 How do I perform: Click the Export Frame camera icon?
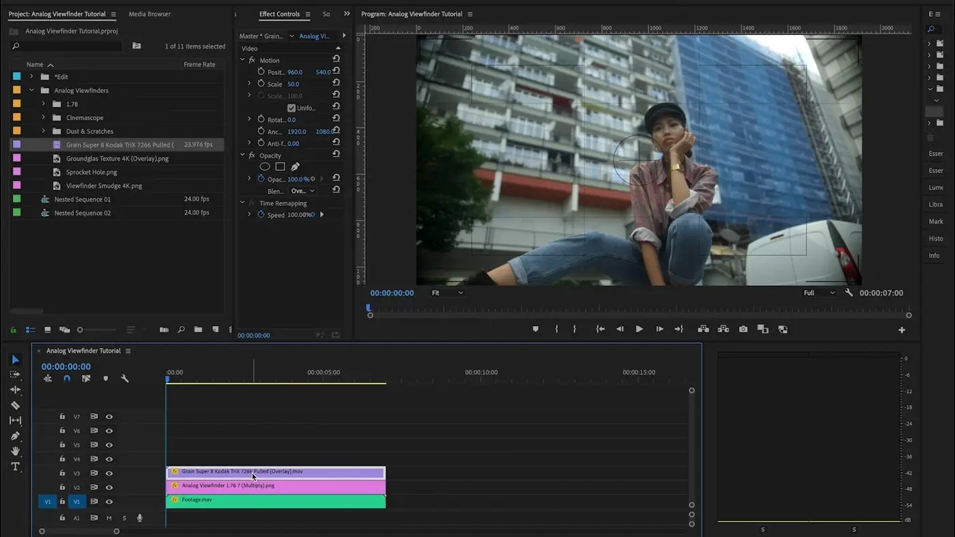tap(743, 329)
